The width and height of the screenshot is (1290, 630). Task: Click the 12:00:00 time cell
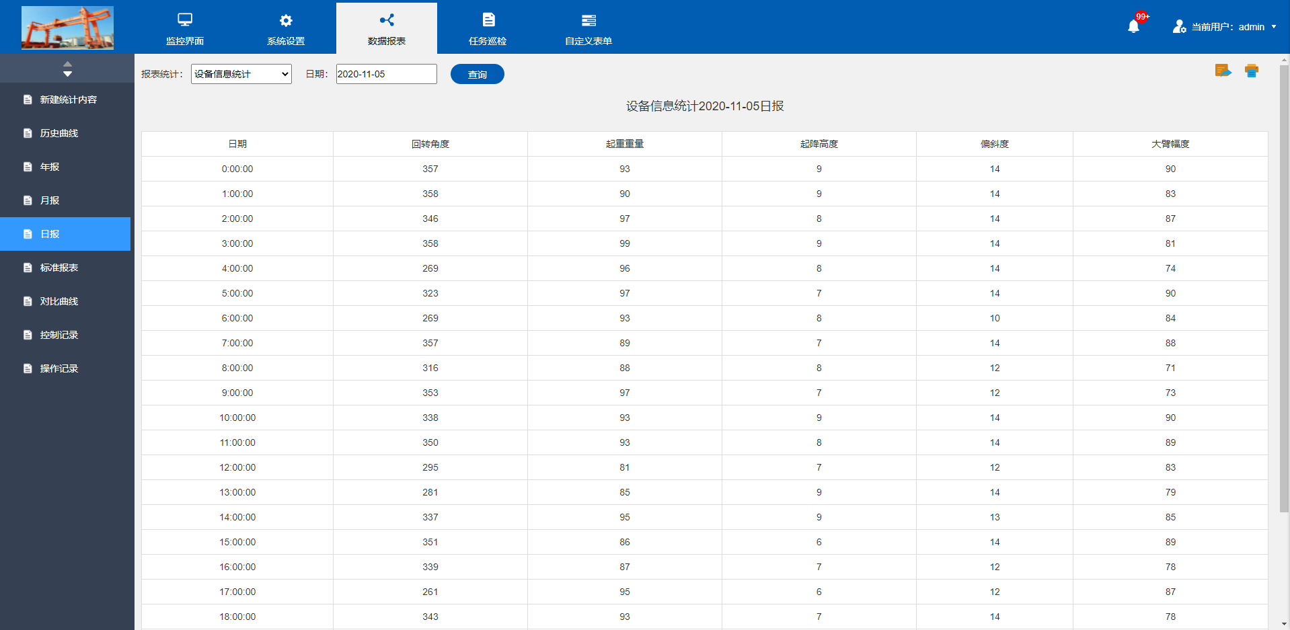pos(237,467)
